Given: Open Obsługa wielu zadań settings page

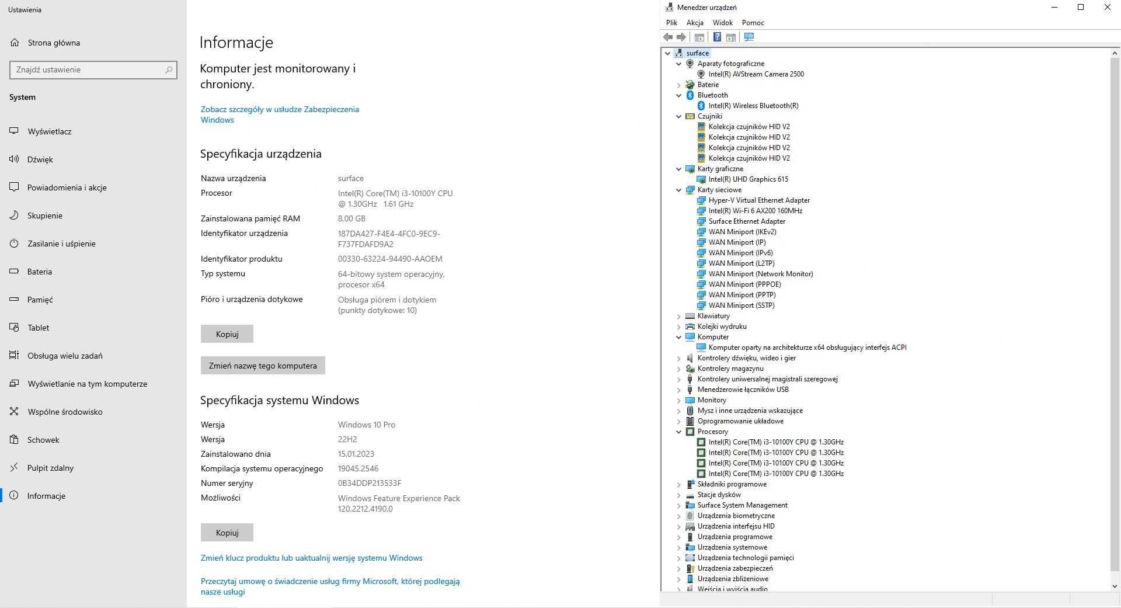Looking at the screenshot, I should 93,356.
